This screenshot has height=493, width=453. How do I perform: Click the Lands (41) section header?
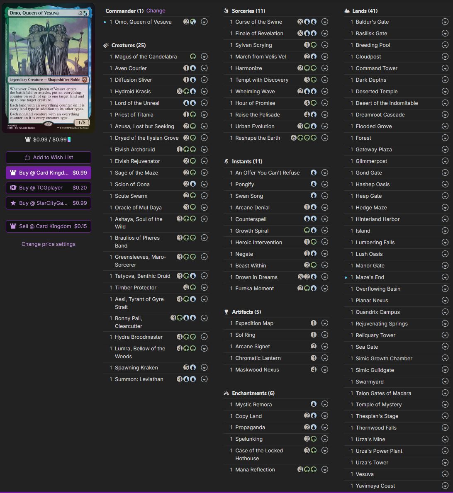(x=365, y=11)
